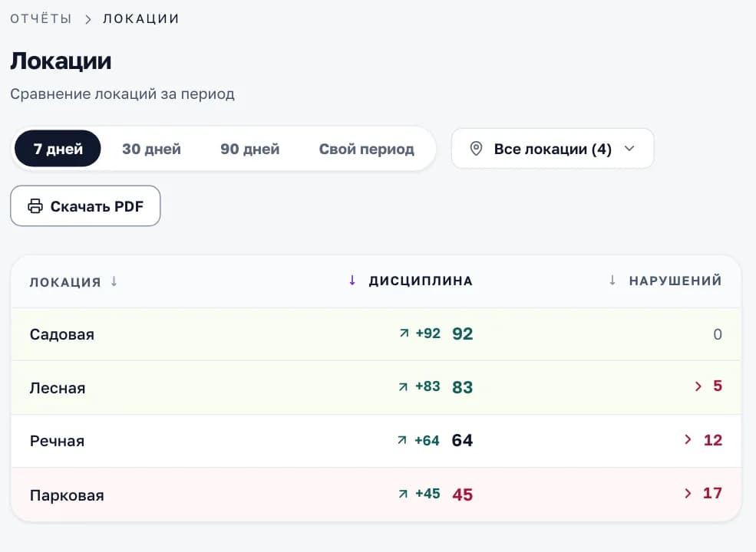Screen dimensions: 756x552
Task: Open the Все локации (4) dropdown
Action: pos(553,149)
